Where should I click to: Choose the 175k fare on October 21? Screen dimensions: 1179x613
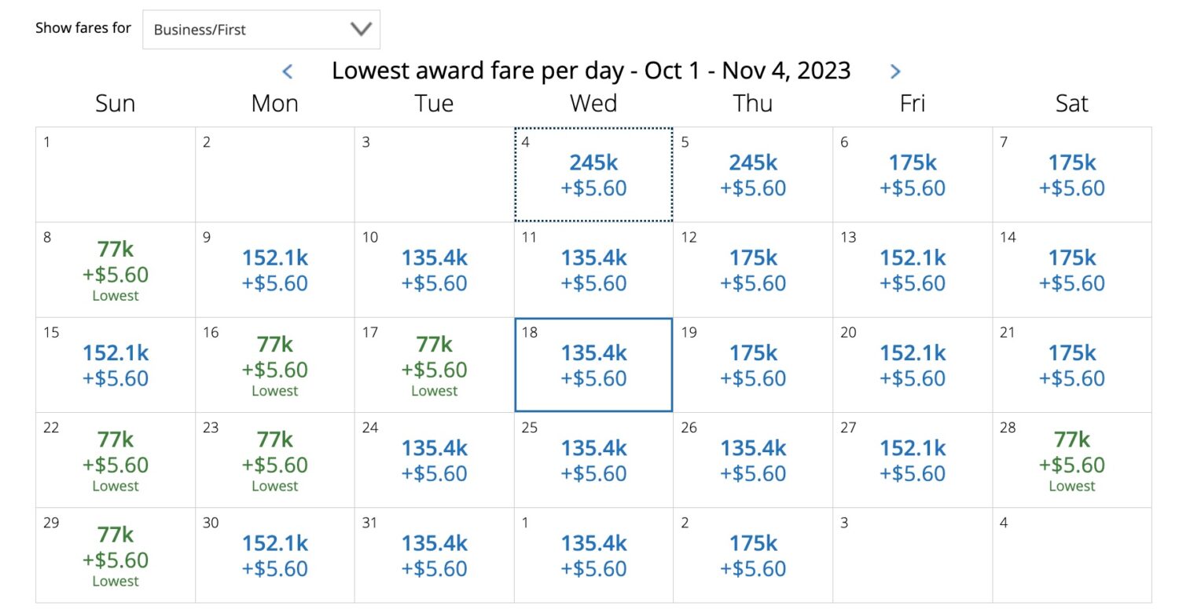coord(1071,364)
